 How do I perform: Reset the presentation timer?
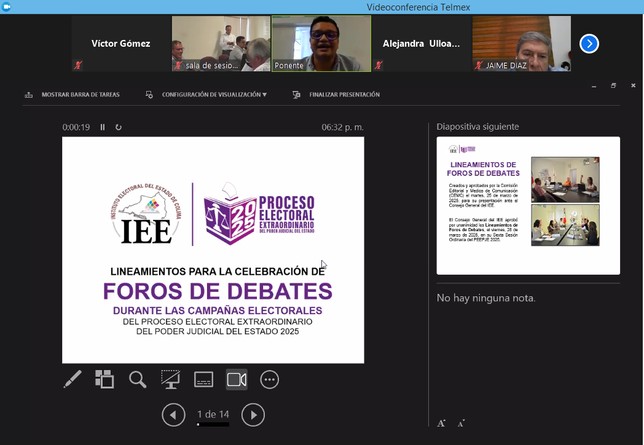[x=118, y=127]
